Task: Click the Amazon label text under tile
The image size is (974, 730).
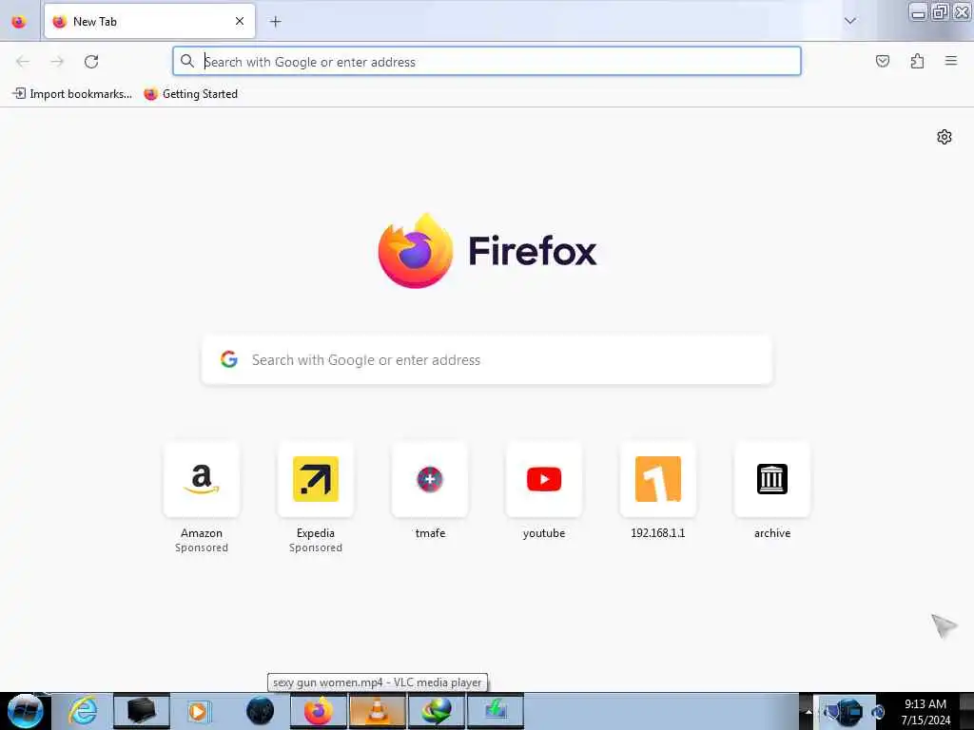Action: pyautogui.click(x=202, y=533)
